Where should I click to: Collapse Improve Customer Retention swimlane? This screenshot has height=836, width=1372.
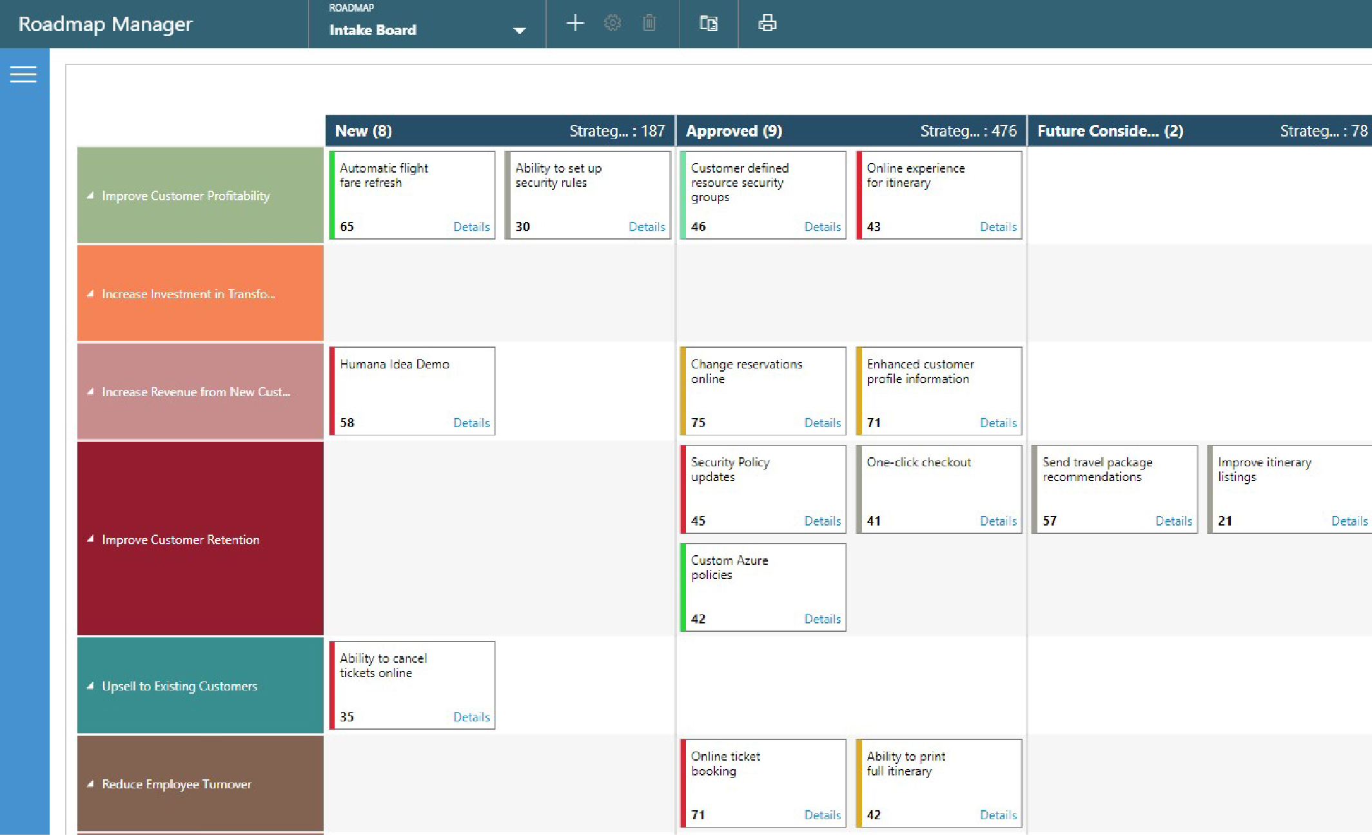coord(90,539)
